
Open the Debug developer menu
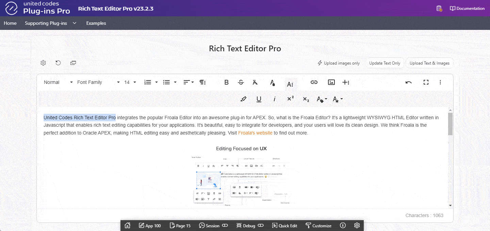[246, 226]
